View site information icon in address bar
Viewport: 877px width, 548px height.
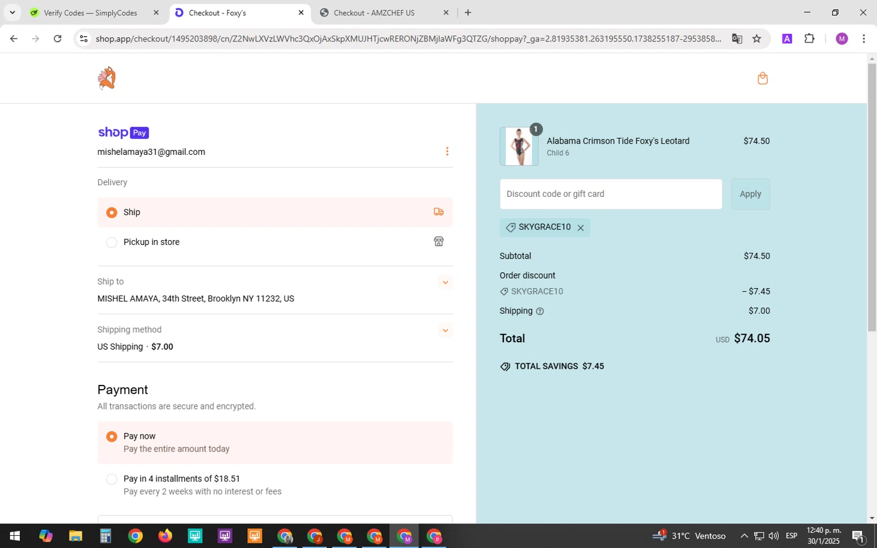(x=84, y=39)
